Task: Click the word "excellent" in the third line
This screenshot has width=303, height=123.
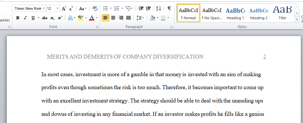Action: [x=71, y=101]
